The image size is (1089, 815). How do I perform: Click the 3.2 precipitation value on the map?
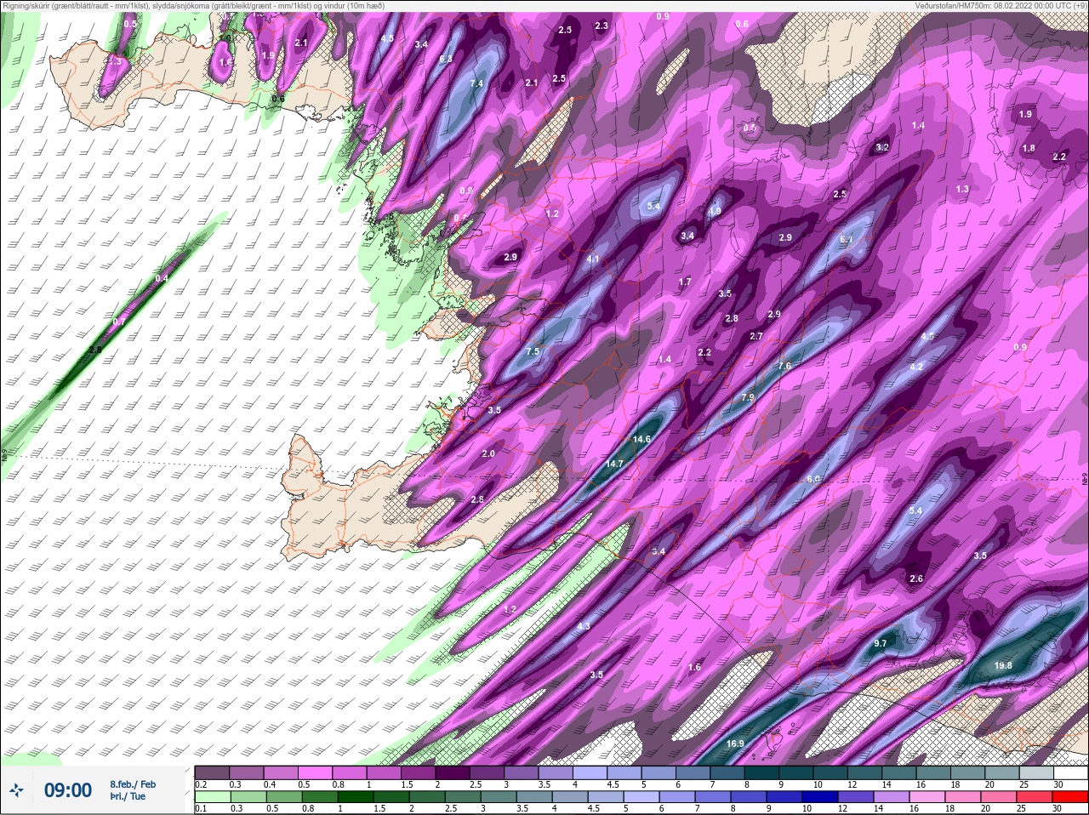pyautogui.click(x=882, y=147)
